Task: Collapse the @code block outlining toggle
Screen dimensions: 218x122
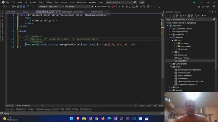Action: click(18, 31)
